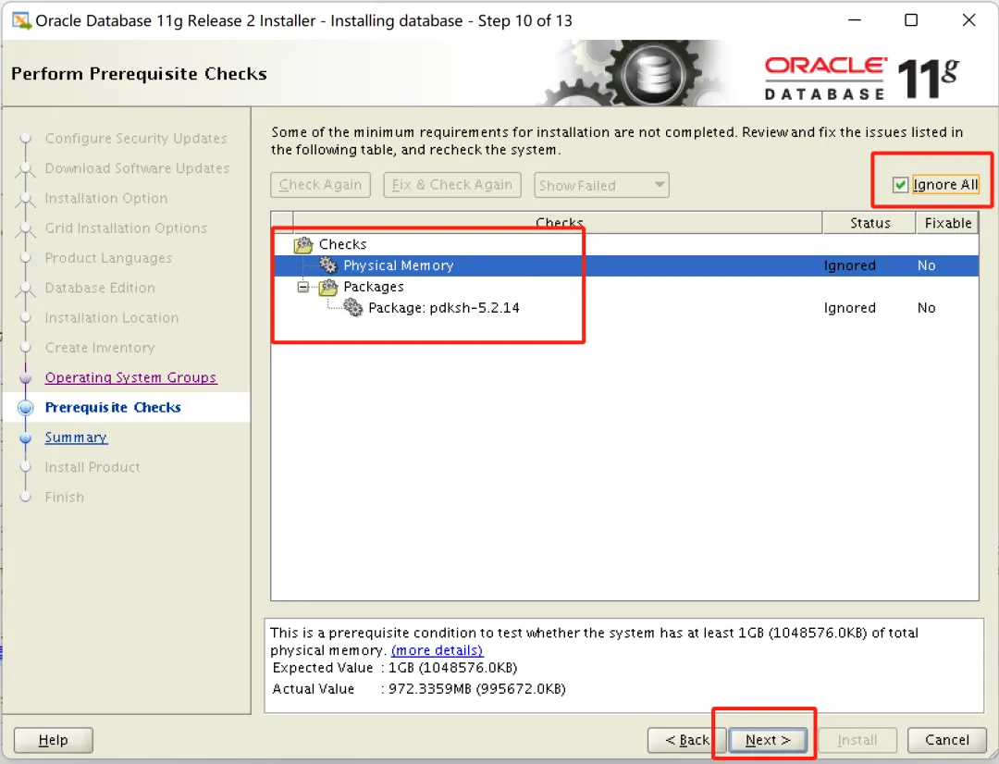The width and height of the screenshot is (999, 764).
Task: Click the Packages folder icon
Action: 328,287
